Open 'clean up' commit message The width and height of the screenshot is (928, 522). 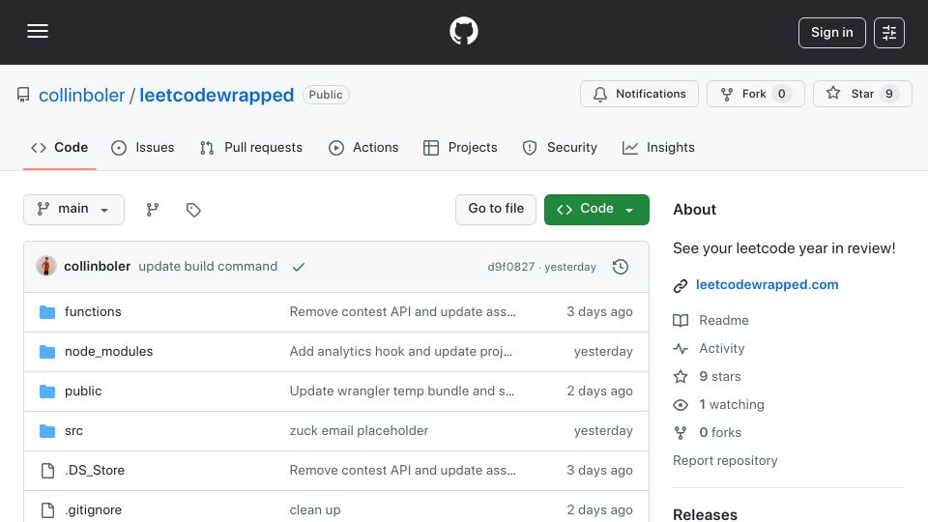coord(315,510)
